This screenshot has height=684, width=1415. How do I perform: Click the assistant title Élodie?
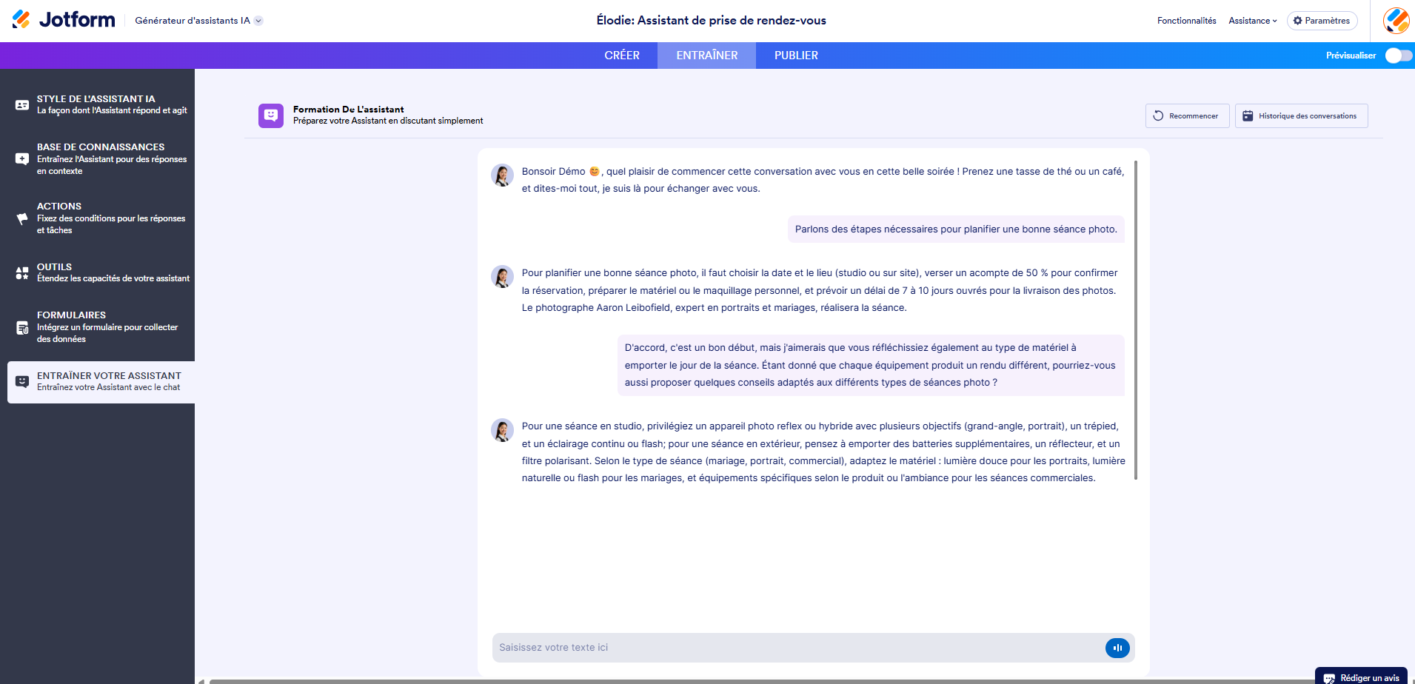711,21
